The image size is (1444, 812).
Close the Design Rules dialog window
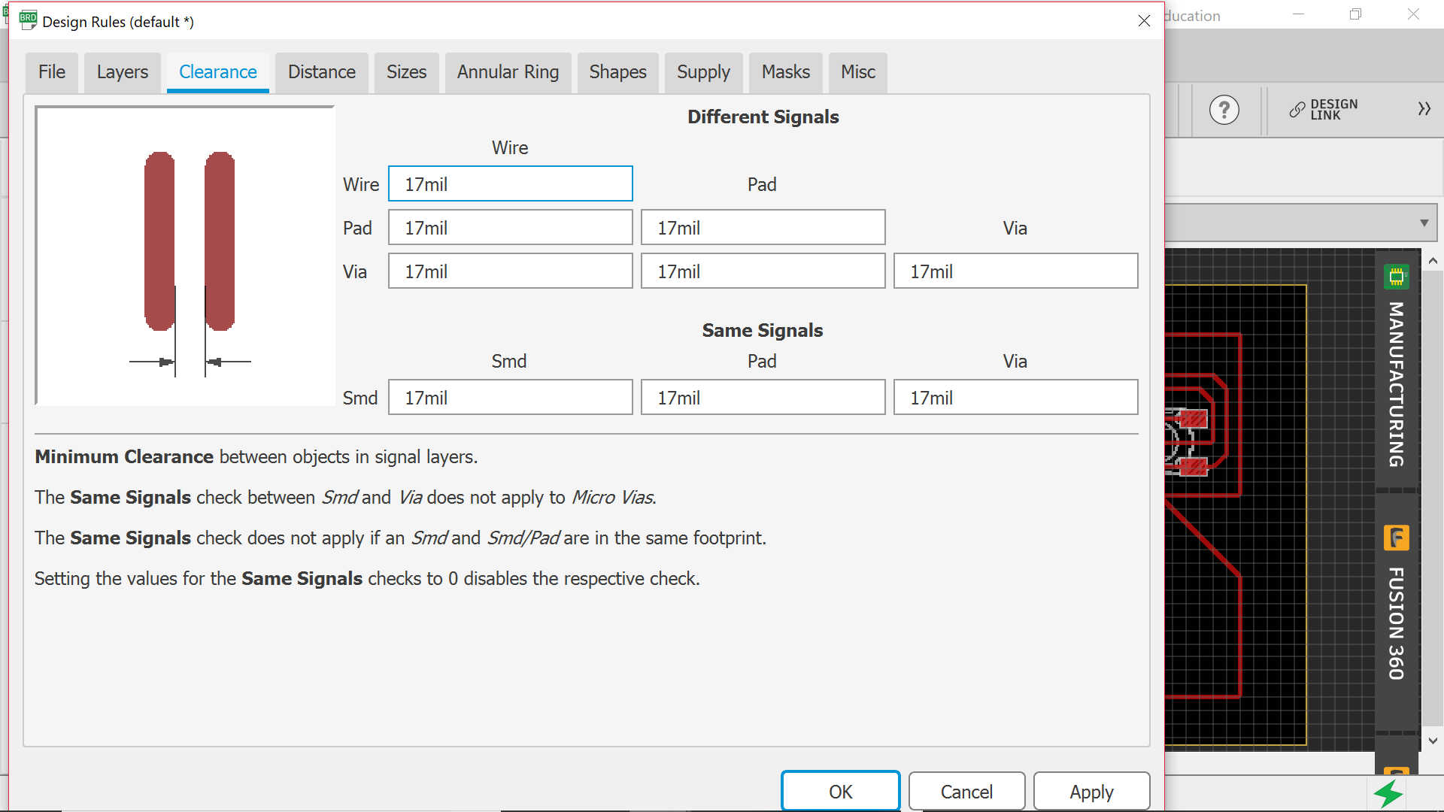coord(1144,21)
